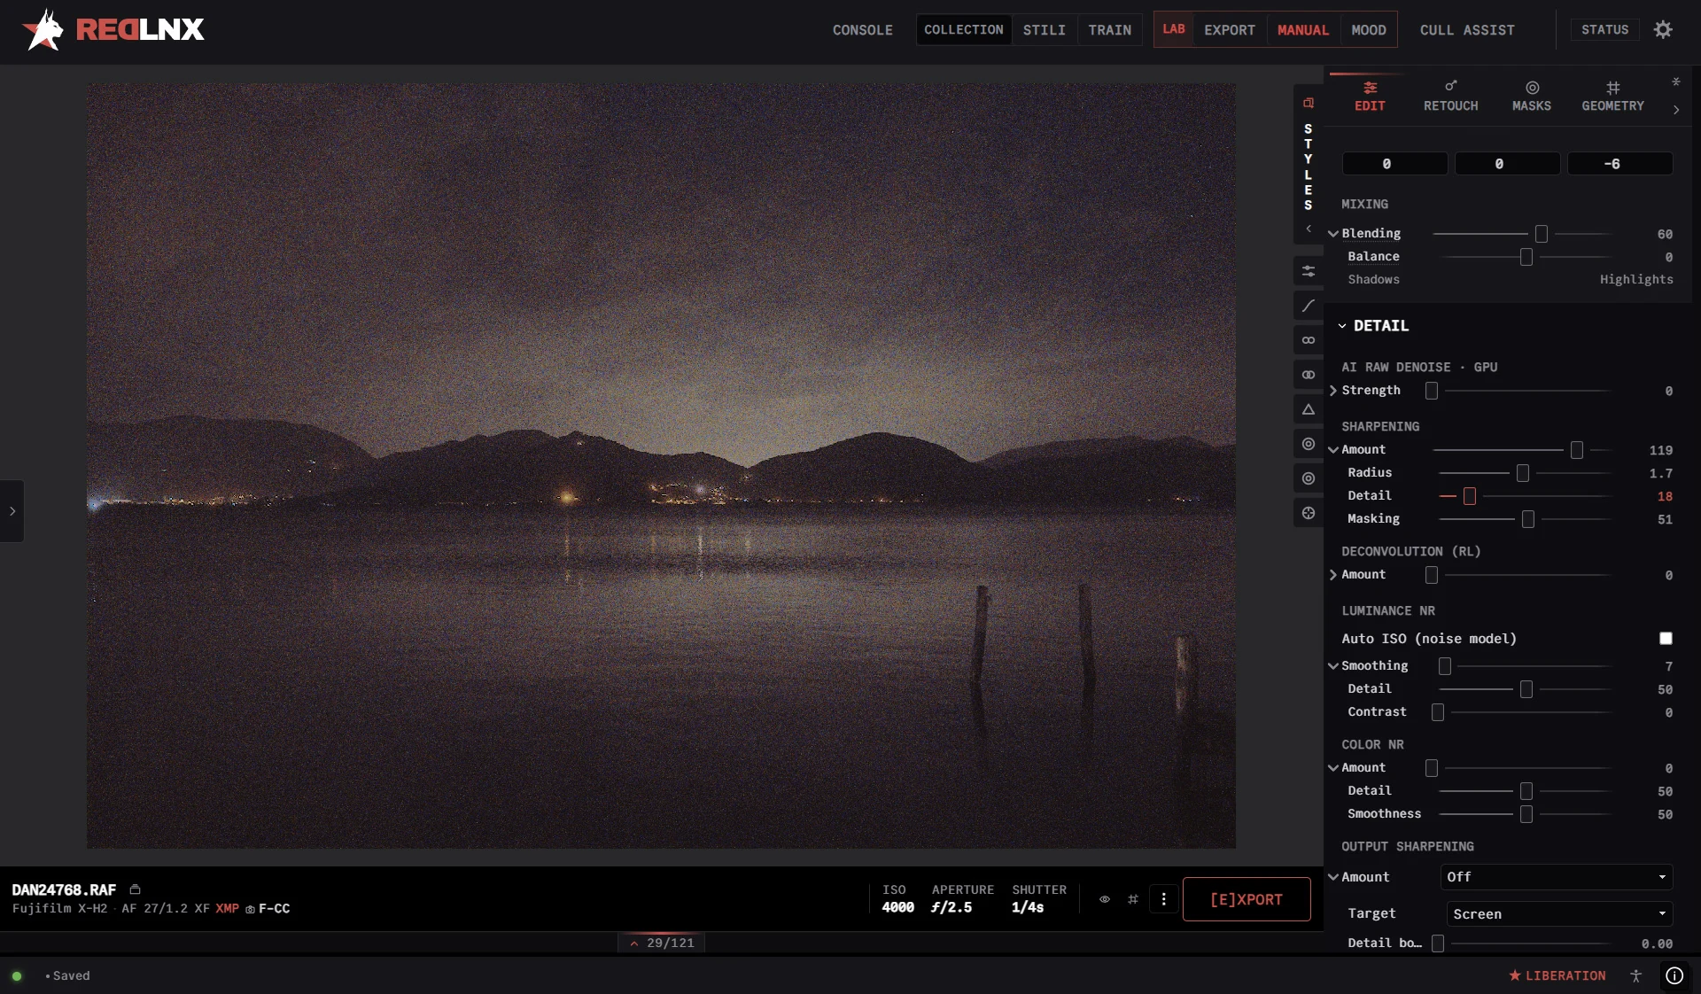Collapse the Blending slider group
This screenshot has width=1701, height=994.
pos(1332,234)
